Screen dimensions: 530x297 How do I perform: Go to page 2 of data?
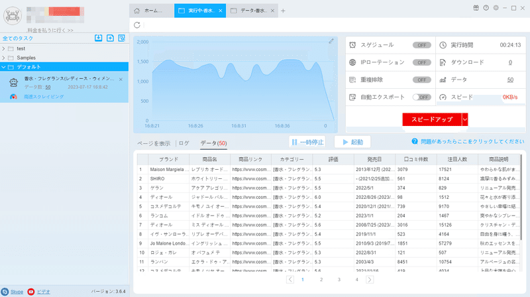click(321, 279)
